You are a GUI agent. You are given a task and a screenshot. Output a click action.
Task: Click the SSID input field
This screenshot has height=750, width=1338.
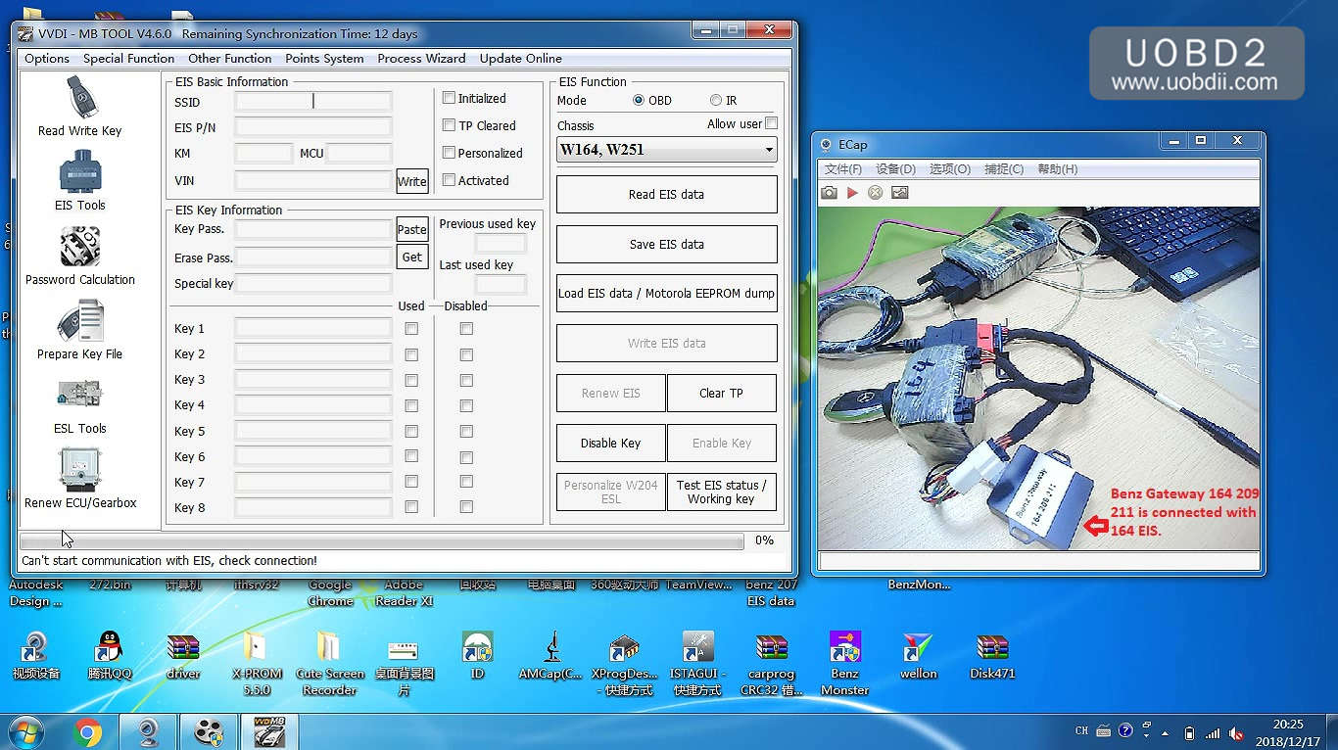(x=312, y=102)
